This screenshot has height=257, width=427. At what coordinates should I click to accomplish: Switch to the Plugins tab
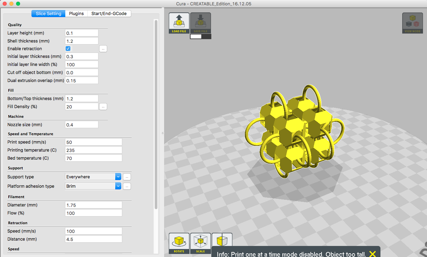[x=76, y=14]
